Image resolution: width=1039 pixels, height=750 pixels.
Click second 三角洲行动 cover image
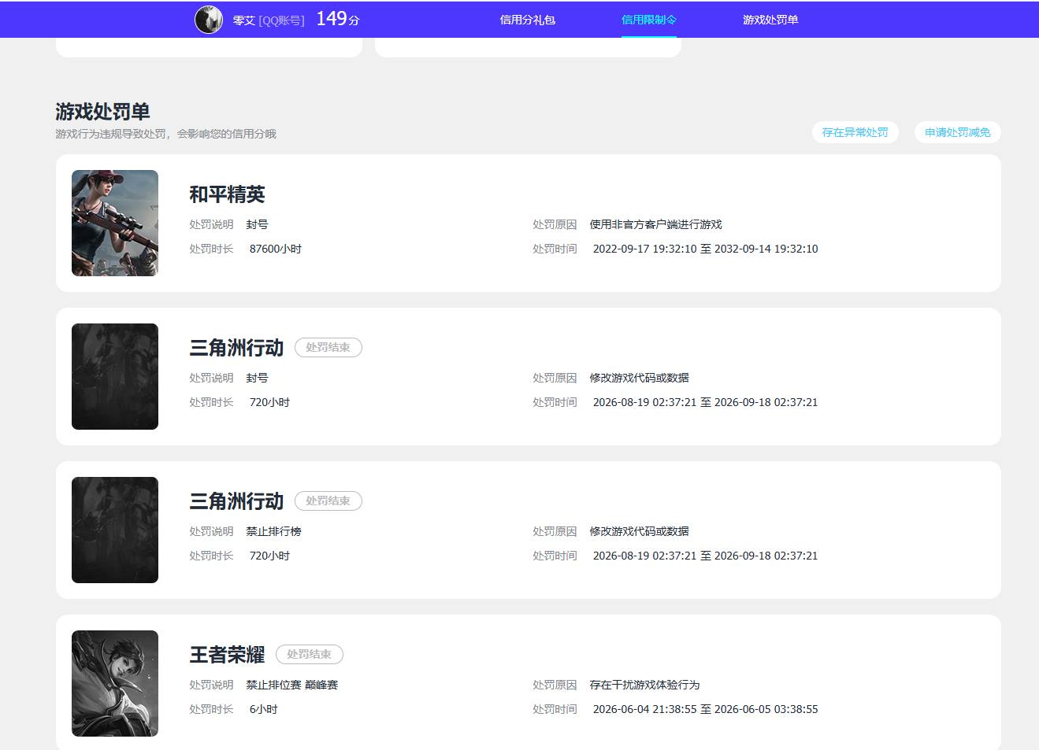point(115,530)
